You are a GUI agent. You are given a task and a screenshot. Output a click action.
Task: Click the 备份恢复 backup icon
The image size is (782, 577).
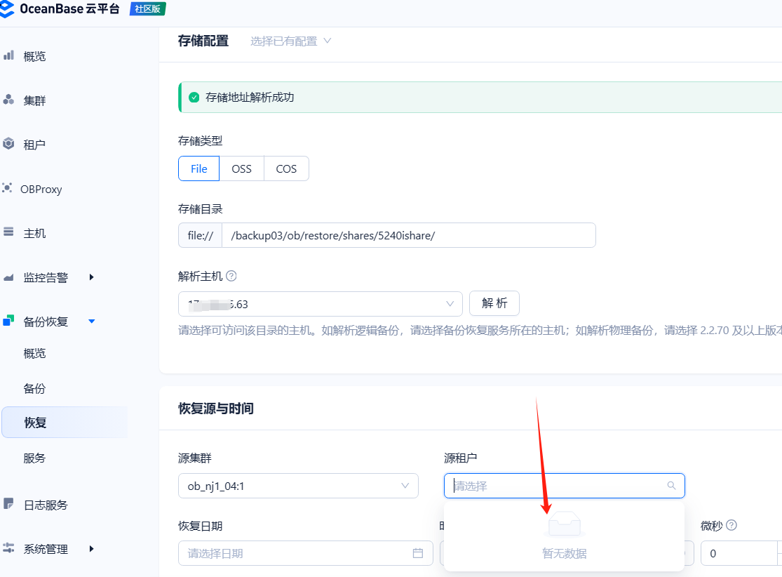8,321
